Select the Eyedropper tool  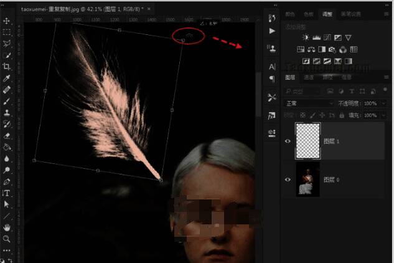(7, 79)
